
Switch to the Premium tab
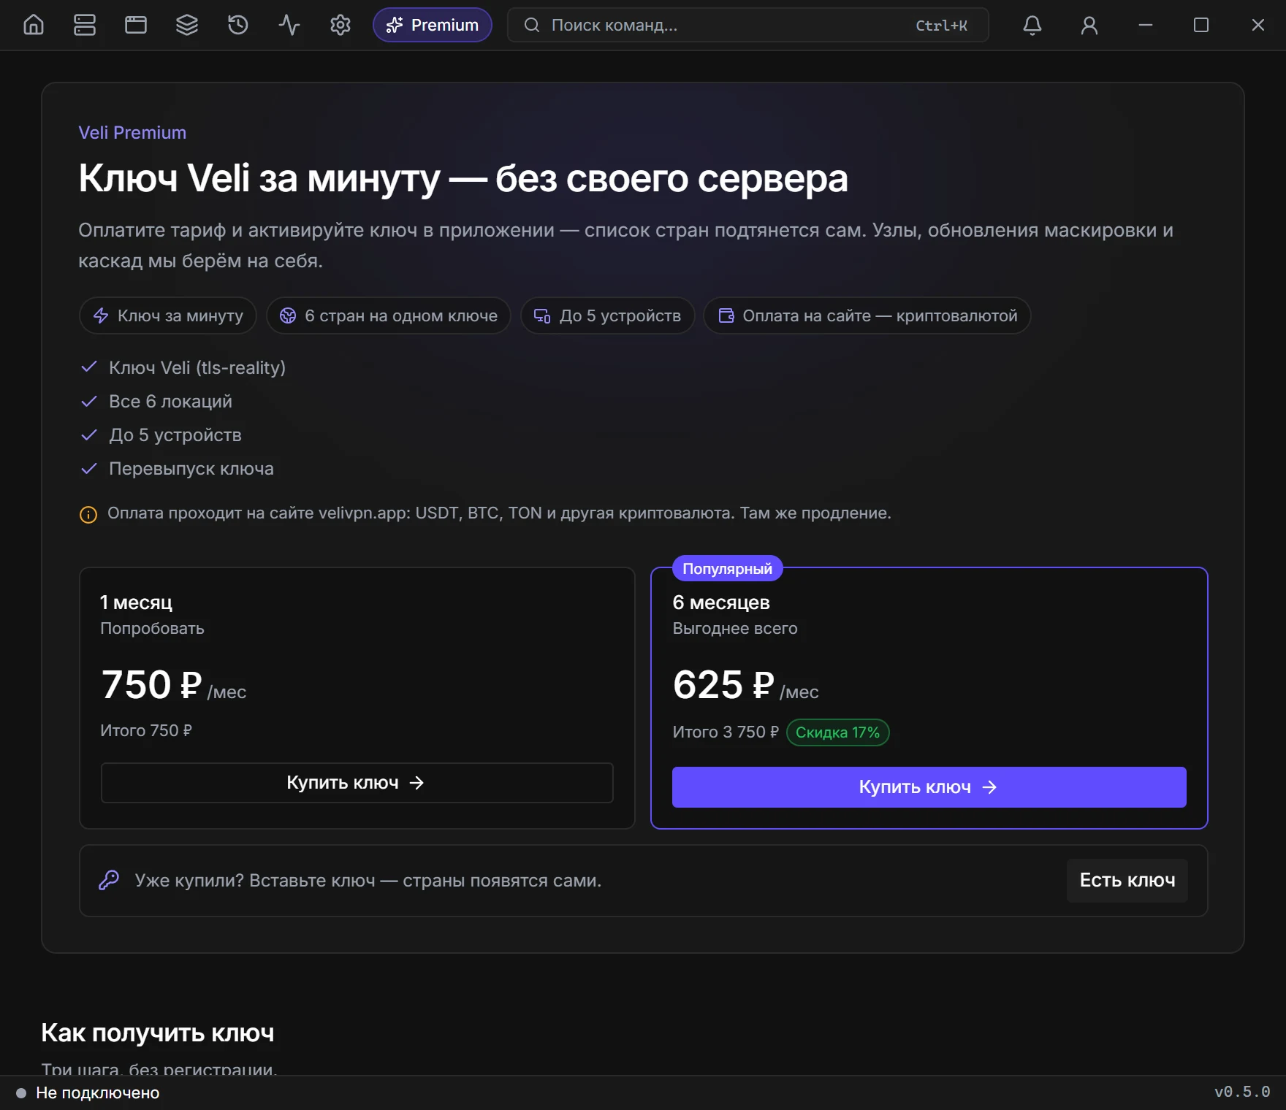[x=433, y=26]
